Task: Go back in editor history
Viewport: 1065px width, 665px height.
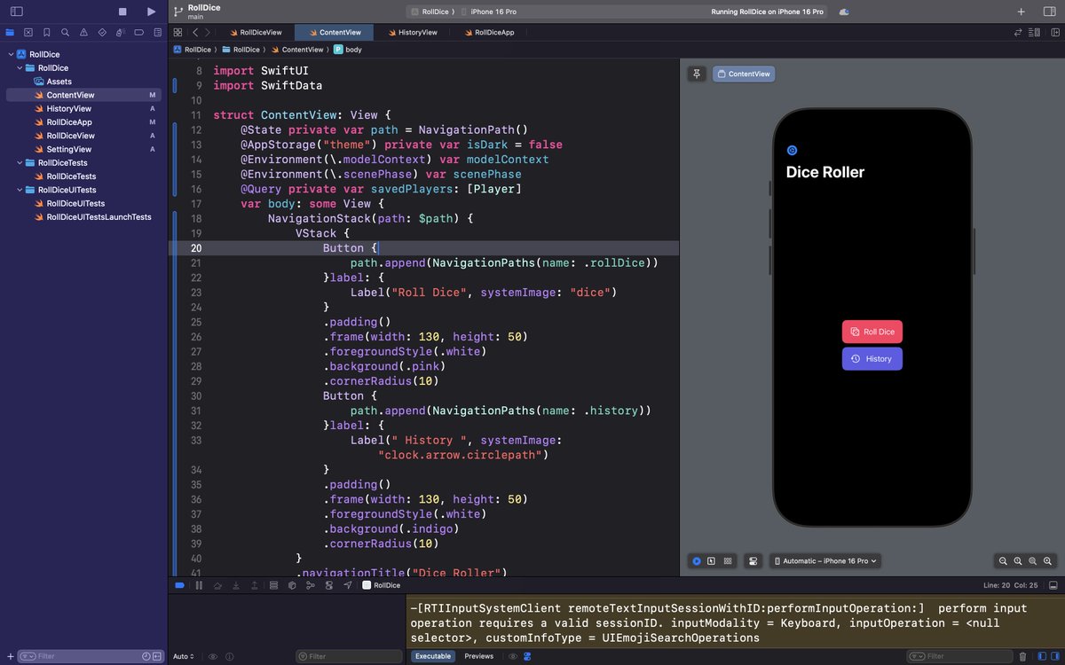Action: pyautogui.click(x=194, y=32)
